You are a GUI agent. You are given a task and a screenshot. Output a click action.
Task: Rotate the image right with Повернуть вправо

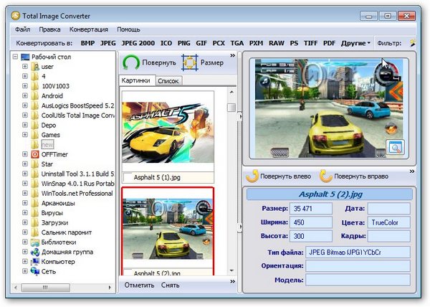(327, 176)
